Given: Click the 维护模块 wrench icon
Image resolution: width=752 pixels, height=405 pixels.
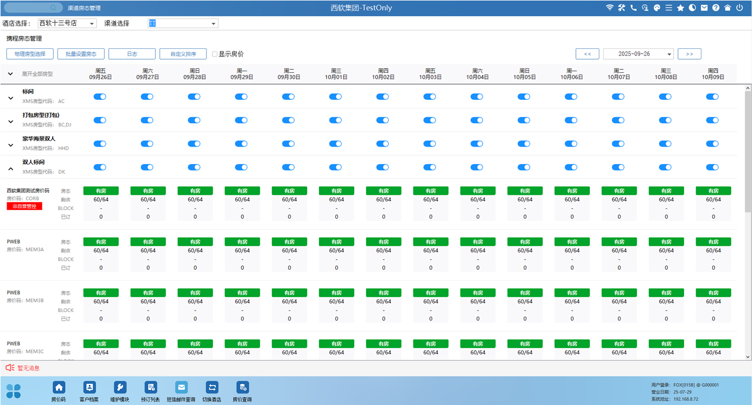Looking at the screenshot, I should (x=120, y=388).
